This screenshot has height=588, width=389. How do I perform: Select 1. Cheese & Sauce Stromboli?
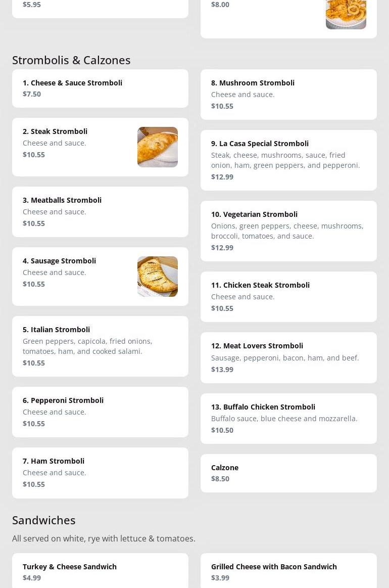(x=100, y=88)
